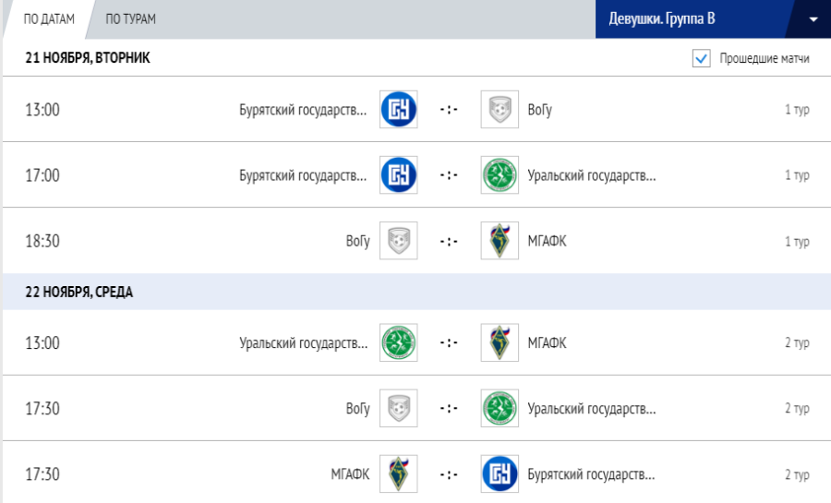Click МГАФК logo in the last 17:30 match
The image size is (831, 503).
coord(399,474)
